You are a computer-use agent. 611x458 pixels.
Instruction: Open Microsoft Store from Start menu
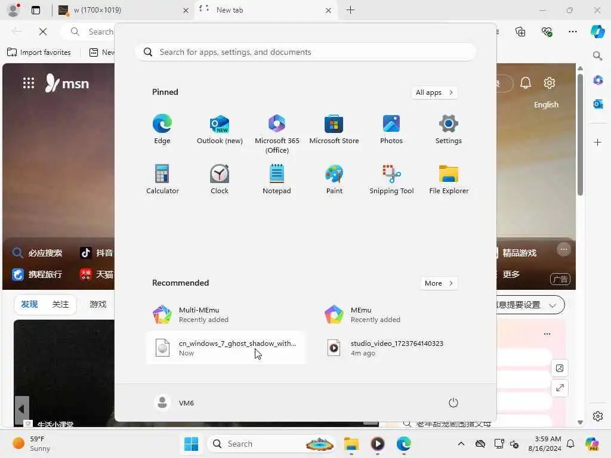click(334, 129)
